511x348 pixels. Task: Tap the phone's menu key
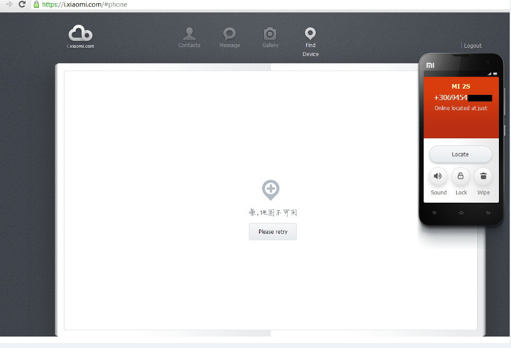435,212
